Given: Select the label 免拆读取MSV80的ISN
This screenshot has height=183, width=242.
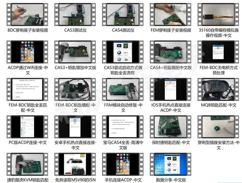Looking at the screenshot, I should (x=75, y=180).
